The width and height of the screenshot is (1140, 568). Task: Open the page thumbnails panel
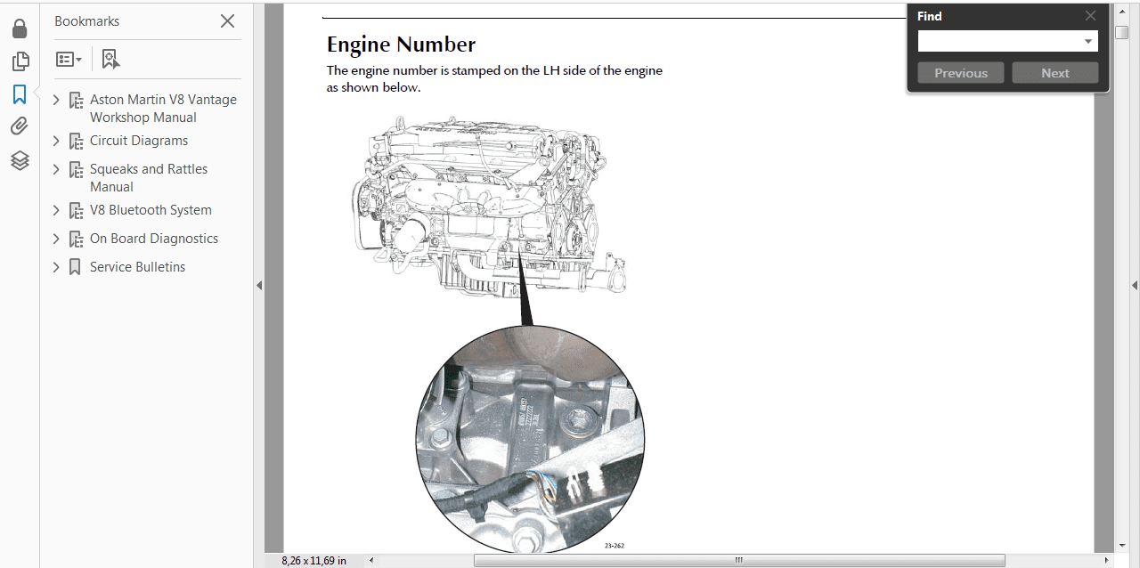pyautogui.click(x=20, y=61)
